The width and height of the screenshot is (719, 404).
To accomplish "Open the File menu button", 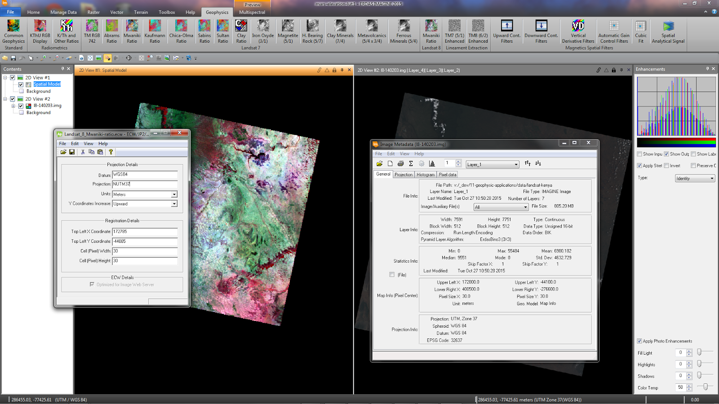I will 10,12.
